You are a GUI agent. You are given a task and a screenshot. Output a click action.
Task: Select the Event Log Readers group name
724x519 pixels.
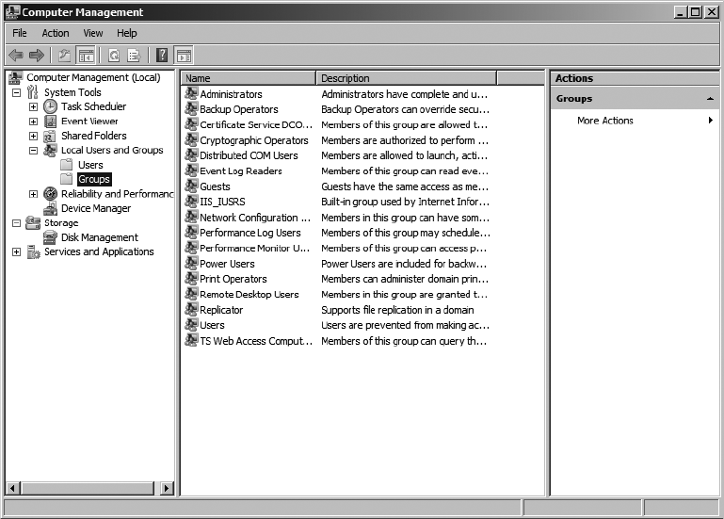tap(241, 171)
